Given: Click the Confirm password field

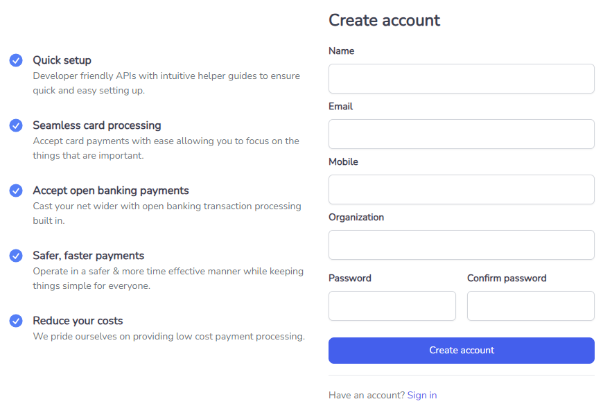Looking at the screenshot, I should (x=531, y=306).
